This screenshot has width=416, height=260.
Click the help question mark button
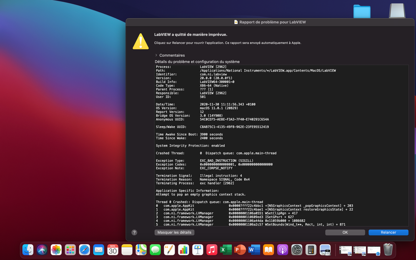[134, 232]
